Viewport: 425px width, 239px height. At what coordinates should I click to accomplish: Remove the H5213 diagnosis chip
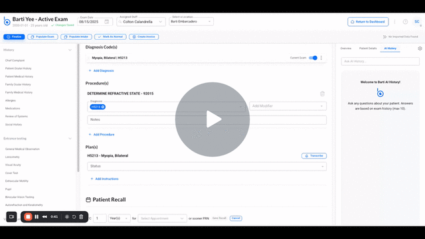pos(103,107)
